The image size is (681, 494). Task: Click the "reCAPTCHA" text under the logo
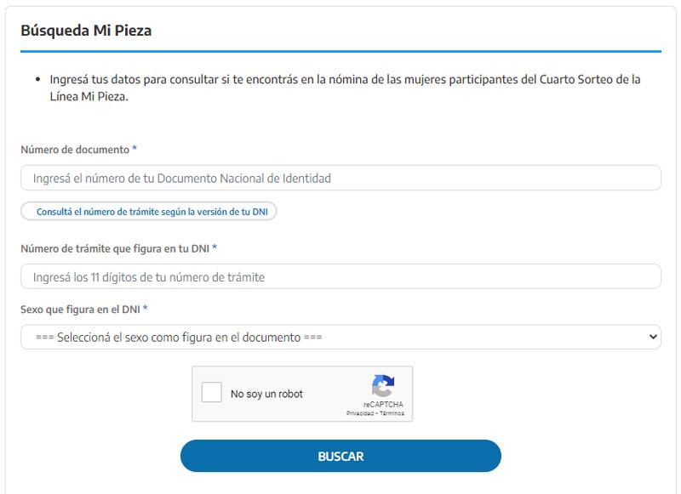click(x=383, y=405)
